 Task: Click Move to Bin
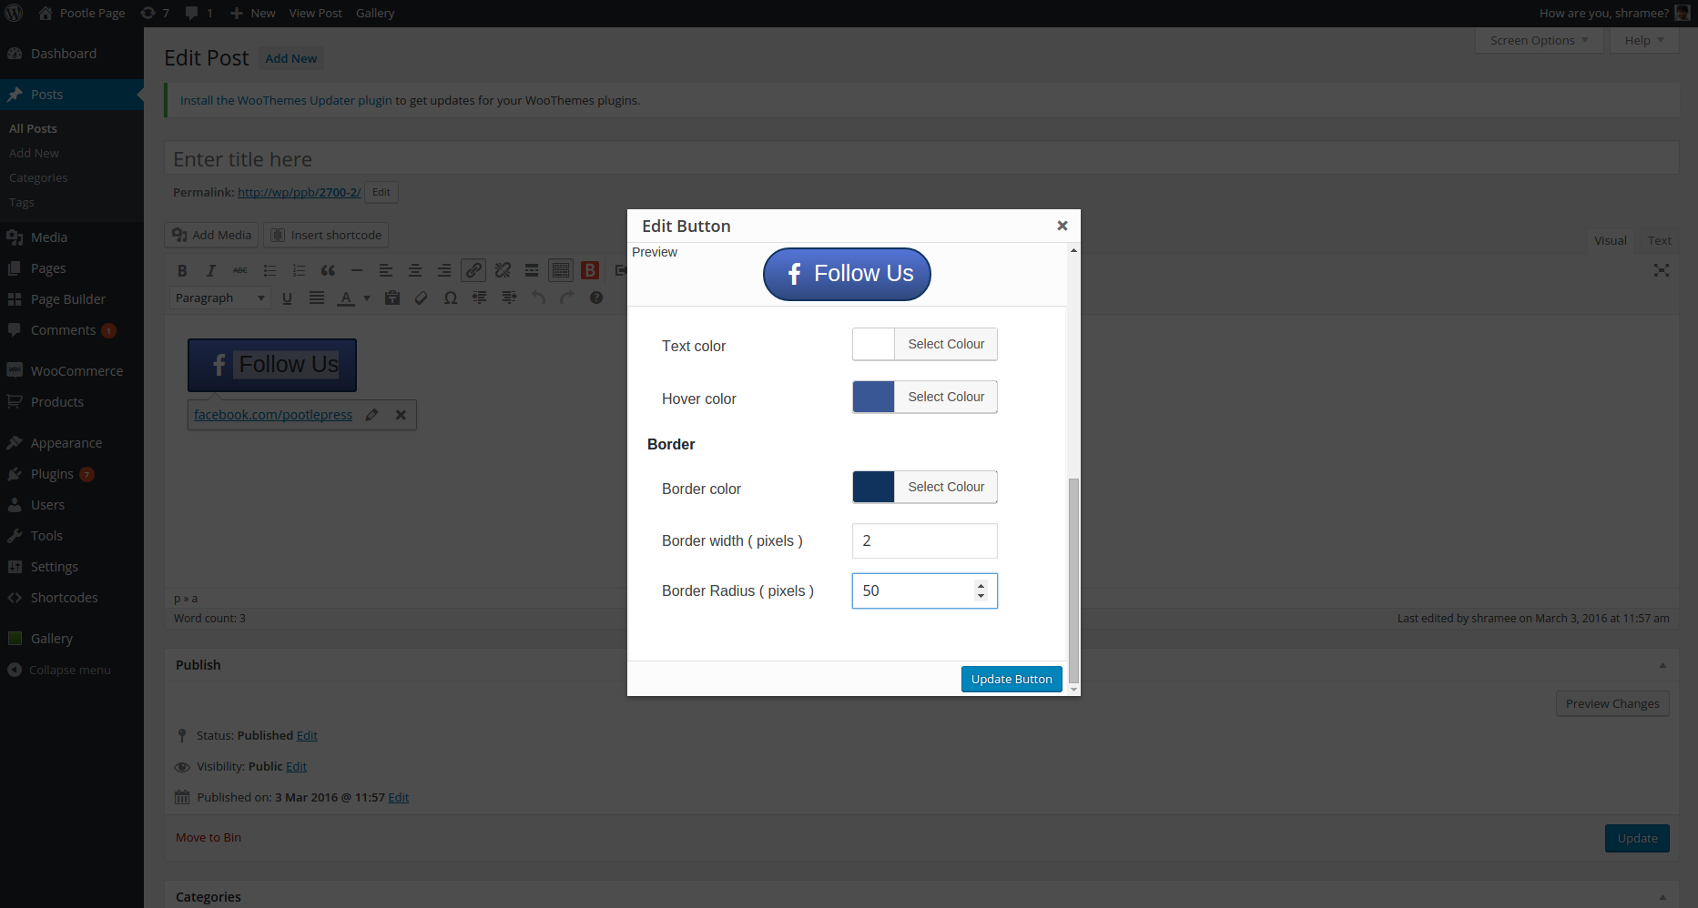click(208, 837)
